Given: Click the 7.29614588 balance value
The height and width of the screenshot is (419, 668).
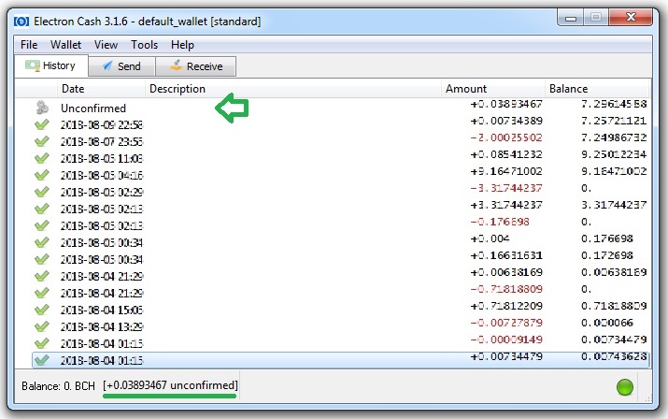Looking at the screenshot, I should 614,104.
